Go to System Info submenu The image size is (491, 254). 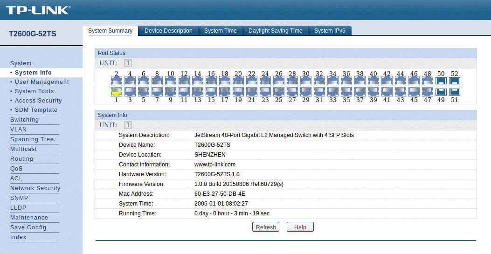click(x=33, y=73)
